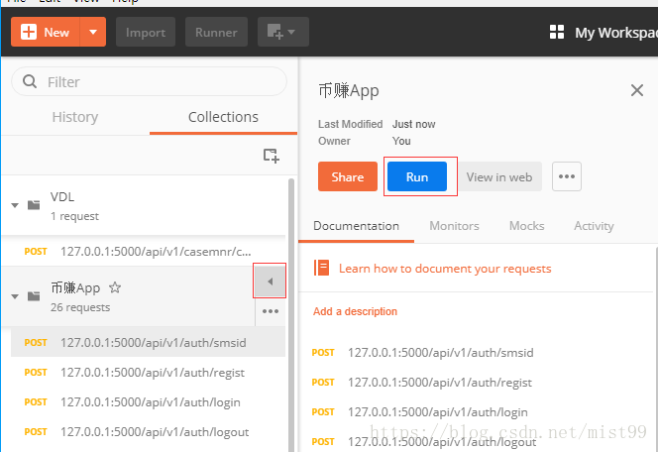Open the Runner
This screenshot has height=452, width=658.
(x=216, y=32)
